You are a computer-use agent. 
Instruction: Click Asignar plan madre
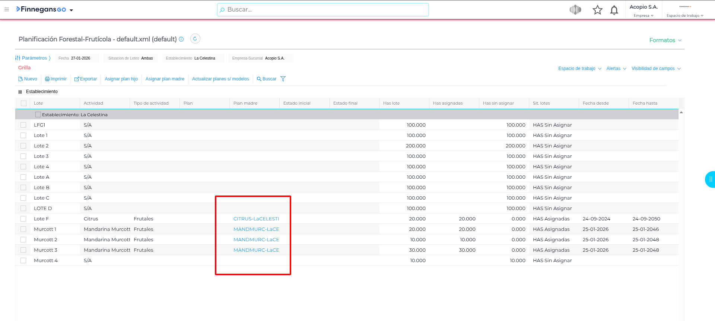(165, 79)
